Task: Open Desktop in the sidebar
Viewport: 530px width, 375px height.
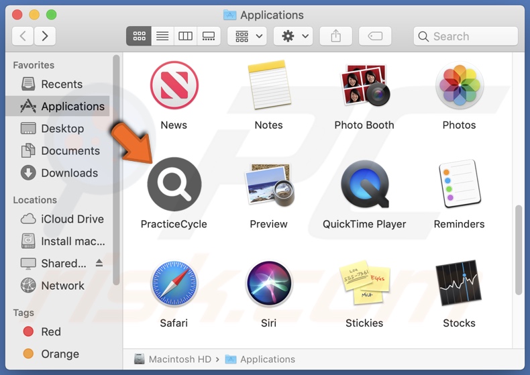Action: coord(58,128)
